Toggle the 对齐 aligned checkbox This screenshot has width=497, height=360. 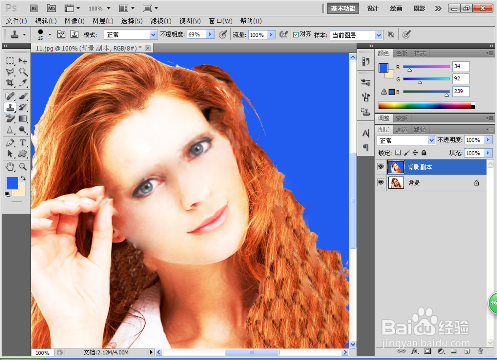[296, 35]
